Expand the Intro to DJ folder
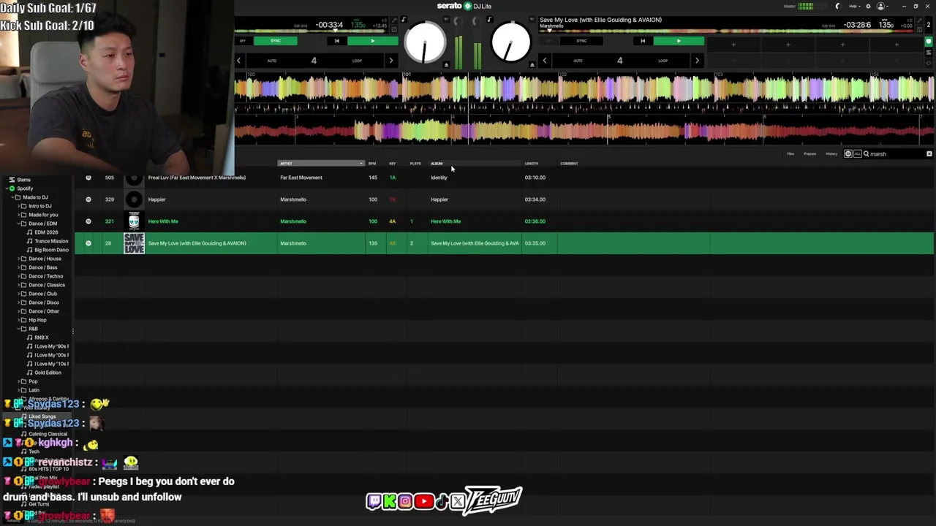Viewport: 936px width, 526px height. (x=18, y=206)
